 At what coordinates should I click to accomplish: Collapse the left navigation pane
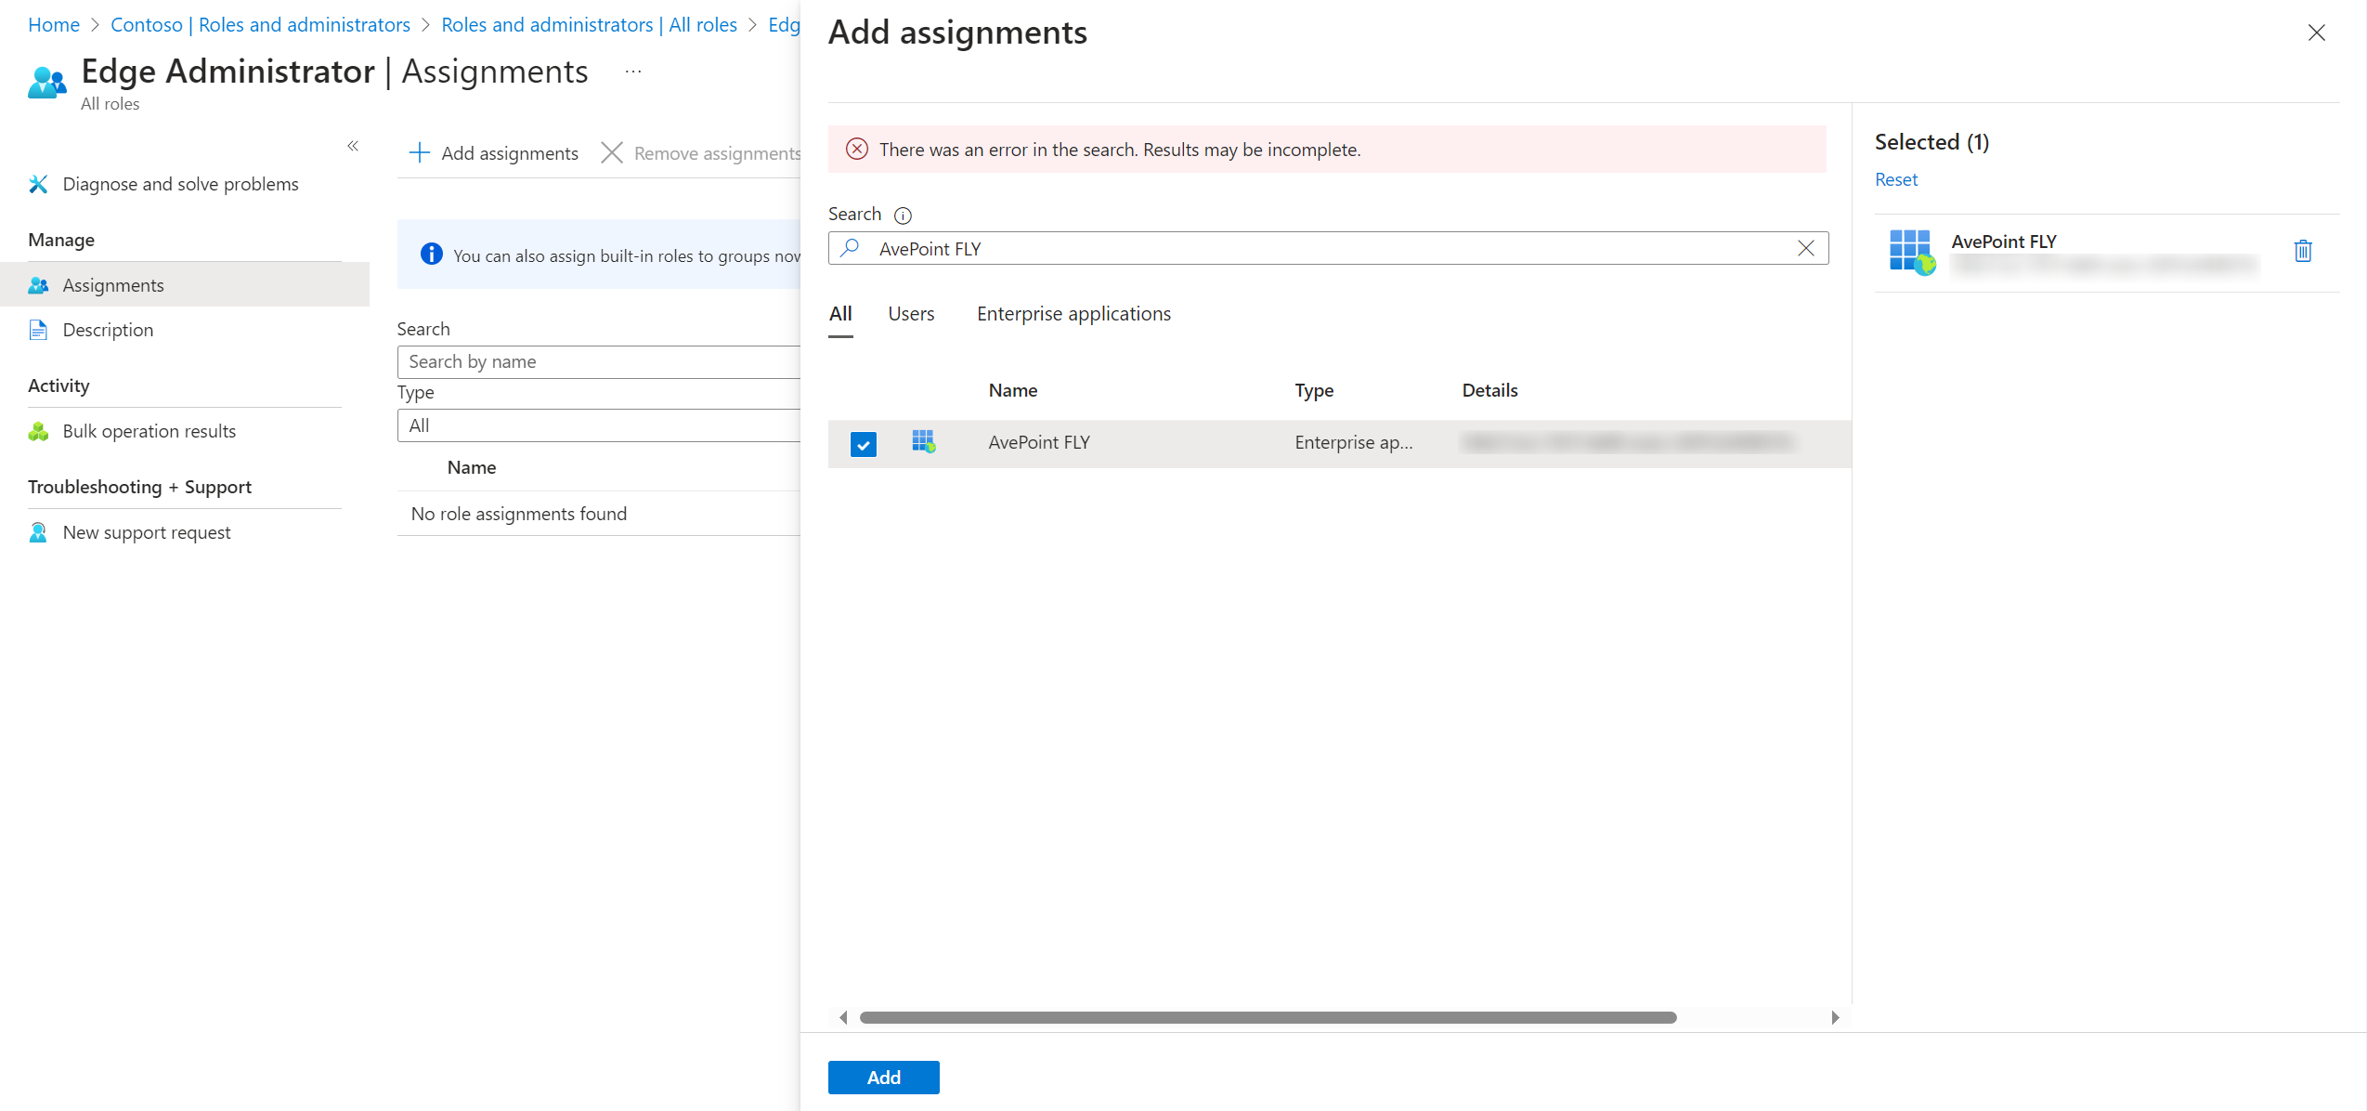click(x=354, y=146)
